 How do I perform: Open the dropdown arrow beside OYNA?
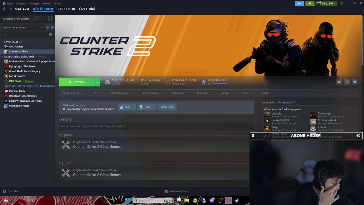click(98, 82)
